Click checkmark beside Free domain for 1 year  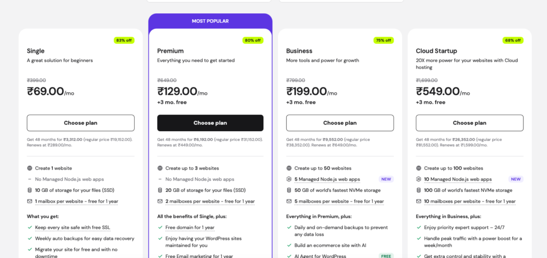click(160, 227)
